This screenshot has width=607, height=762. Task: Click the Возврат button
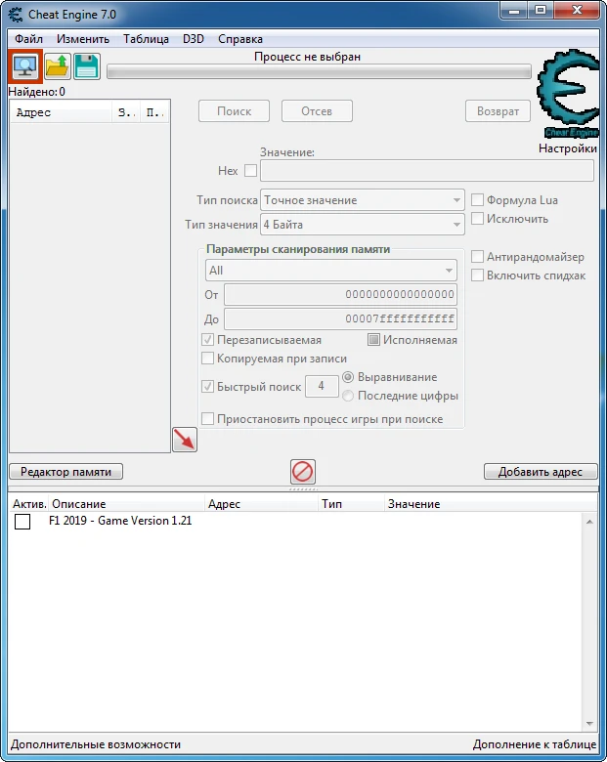tap(498, 111)
